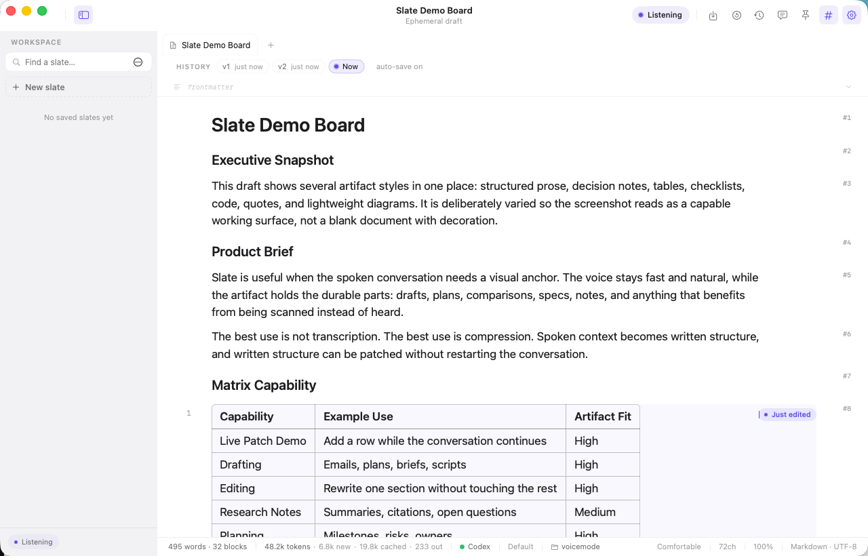The width and height of the screenshot is (868, 556).
Task: Click block marker #4
Action: point(847,242)
